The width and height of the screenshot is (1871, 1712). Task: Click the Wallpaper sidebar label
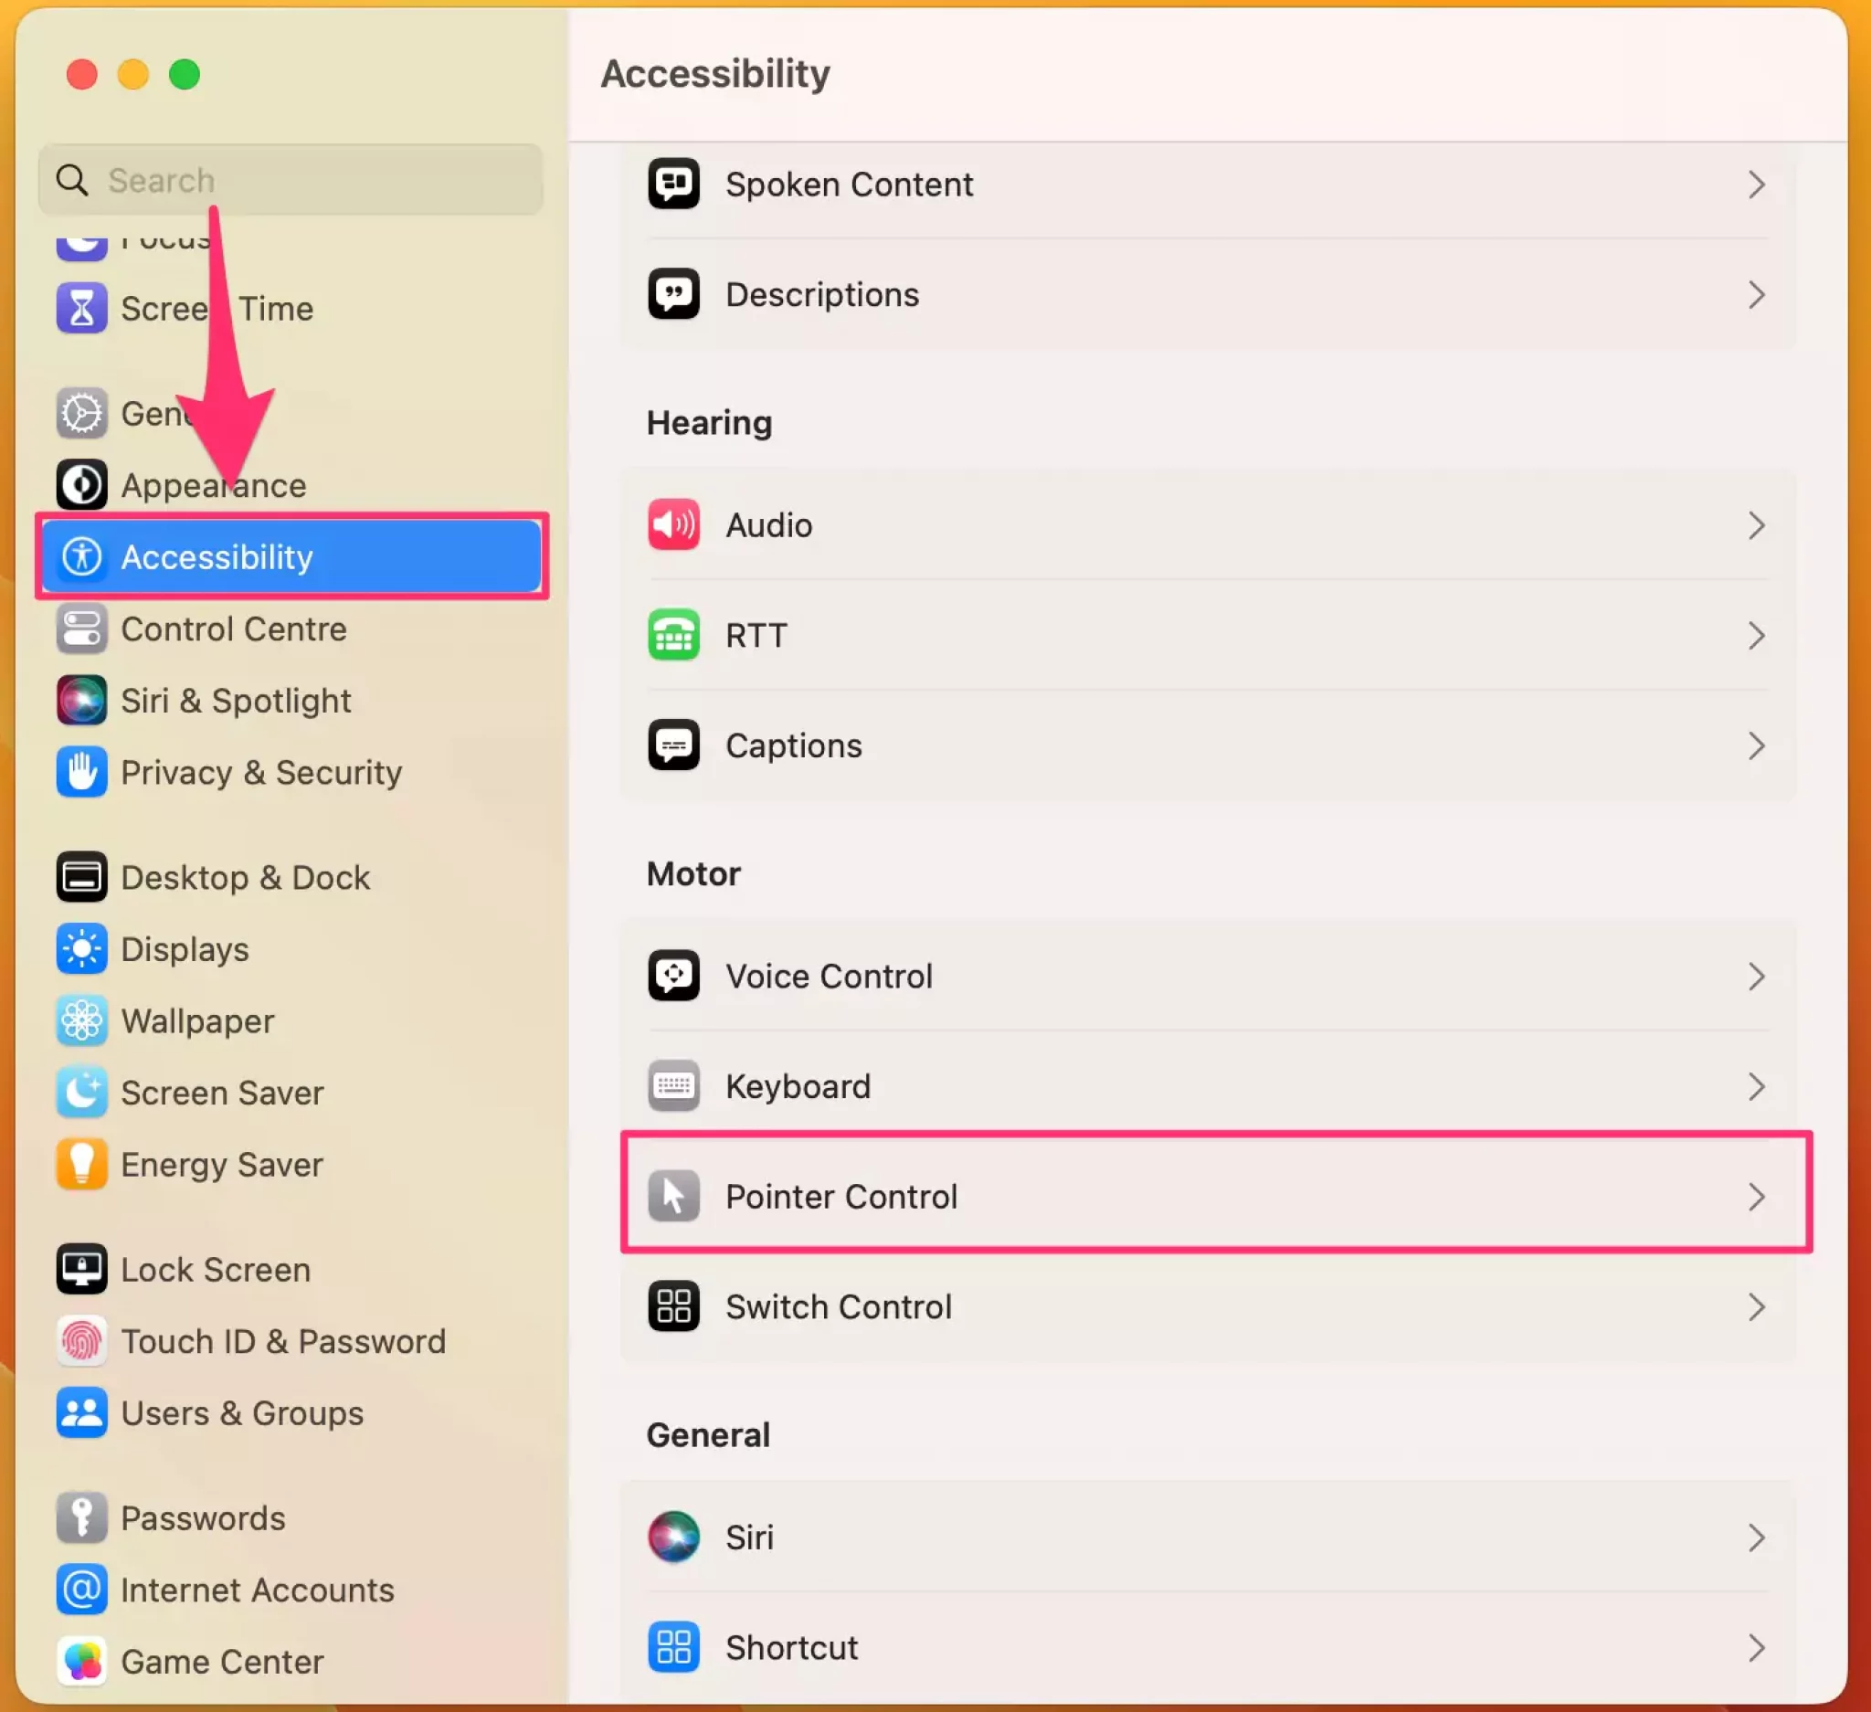(x=197, y=1020)
